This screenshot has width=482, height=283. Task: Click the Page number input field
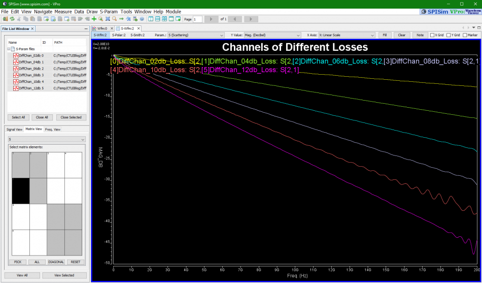[x=197, y=19]
